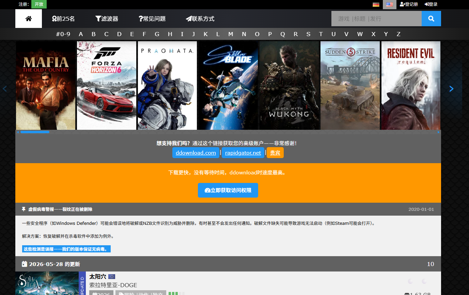Choose letter W from the index

360,34
